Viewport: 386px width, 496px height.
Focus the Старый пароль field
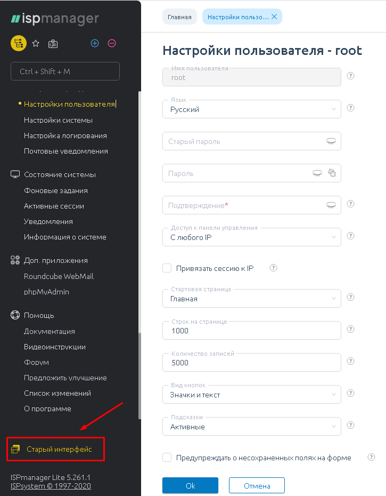pyautogui.click(x=252, y=141)
